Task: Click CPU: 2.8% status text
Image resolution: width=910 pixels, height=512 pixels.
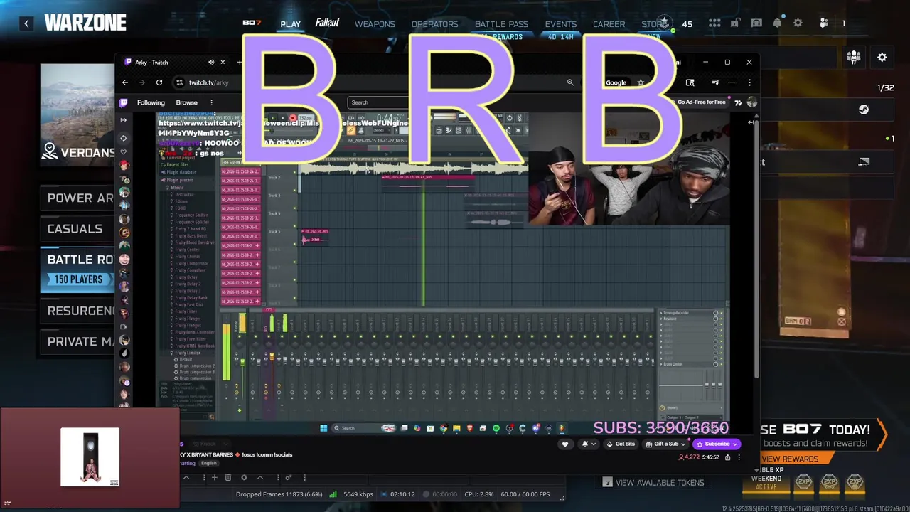Action: 478,494
